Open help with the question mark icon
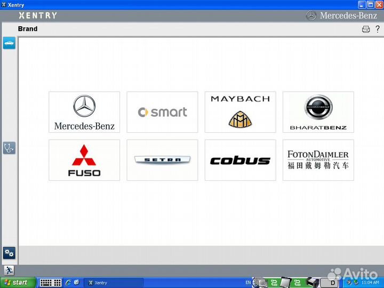Screen dimensions: 384x288 [x=377, y=29]
